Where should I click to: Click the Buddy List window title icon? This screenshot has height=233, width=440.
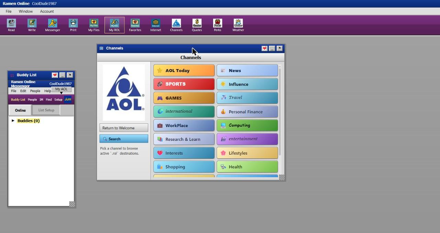(12, 75)
